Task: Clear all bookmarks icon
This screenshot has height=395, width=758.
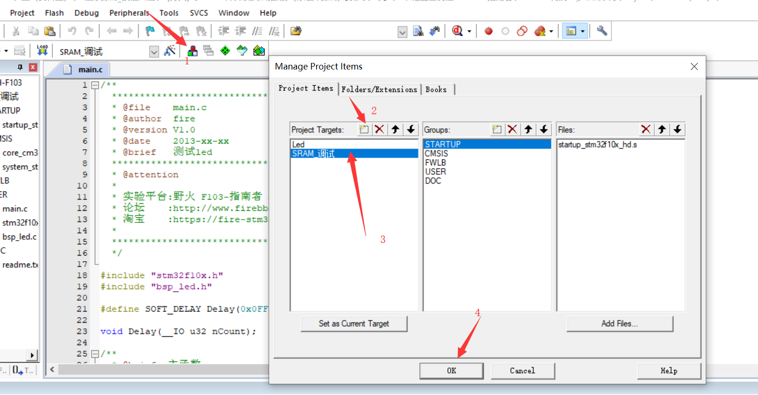Action: coord(202,31)
